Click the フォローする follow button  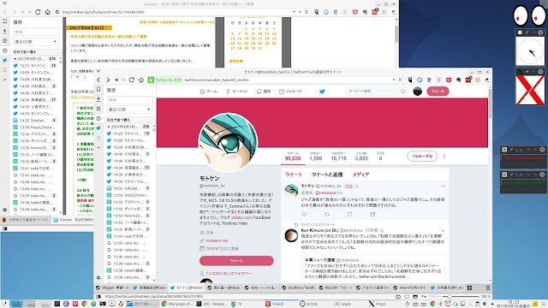(422, 156)
